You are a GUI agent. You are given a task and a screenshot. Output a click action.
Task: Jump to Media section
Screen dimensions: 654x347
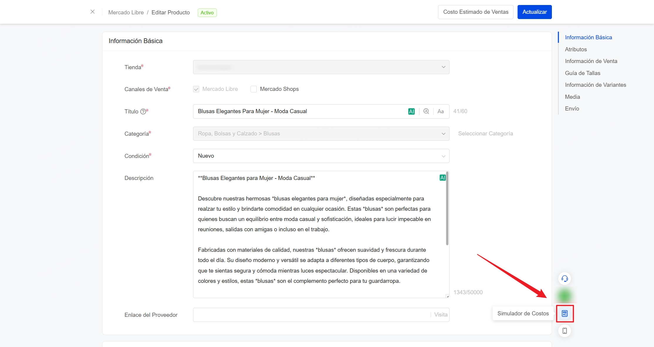(x=572, y=97)
